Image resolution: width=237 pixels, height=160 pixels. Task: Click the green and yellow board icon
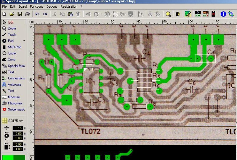[x=188, y=14]
